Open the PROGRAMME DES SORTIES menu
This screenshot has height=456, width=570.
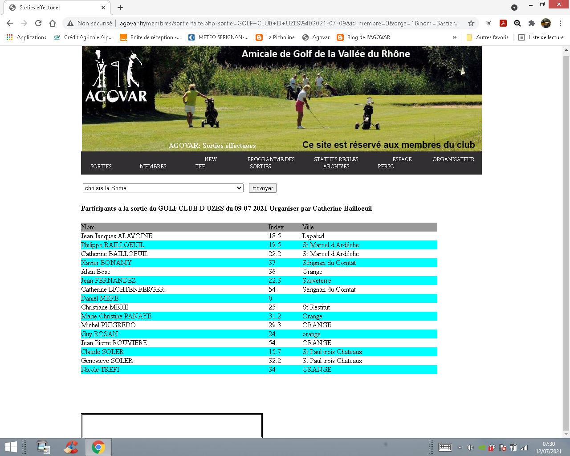(x=271, y=163)
